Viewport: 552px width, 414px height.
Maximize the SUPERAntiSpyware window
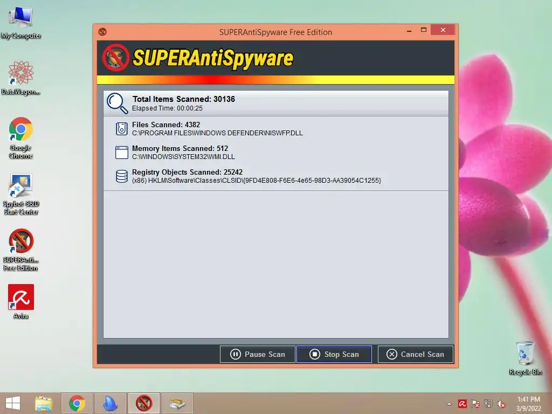tap(424, 30)
